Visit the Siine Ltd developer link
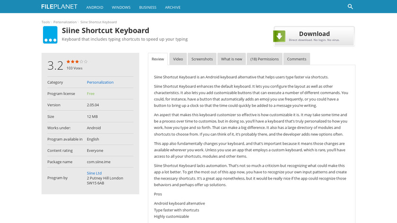 pyautogui.click(x=95, y=173)
